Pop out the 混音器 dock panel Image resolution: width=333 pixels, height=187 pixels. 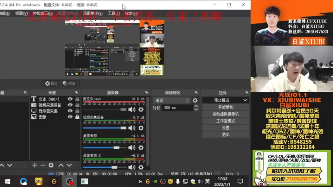point(147,93)
